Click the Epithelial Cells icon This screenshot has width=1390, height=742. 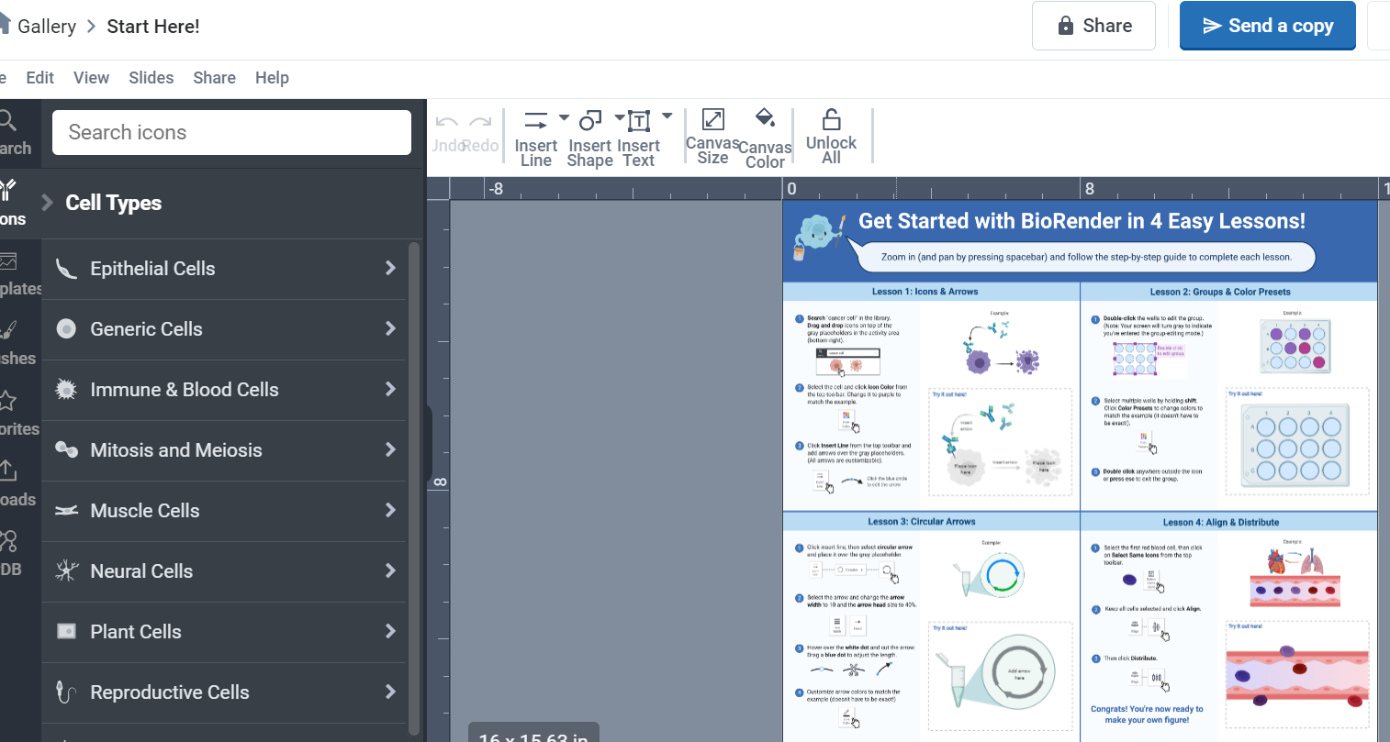tap(66, 269)
